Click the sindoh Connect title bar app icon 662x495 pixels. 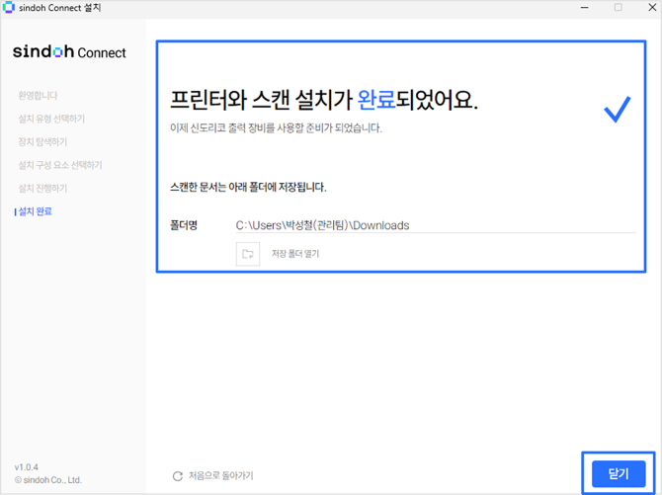(x=9, y=8)
